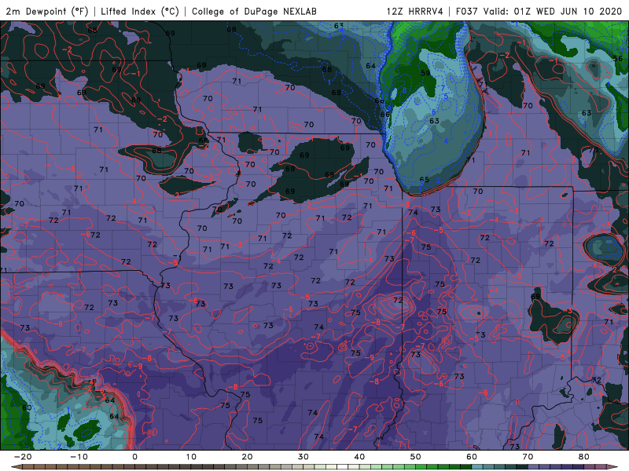Viewport: 629px width, 471px height.
Task: Click the 'F037' forecast hour text
Action: [467, 11]
